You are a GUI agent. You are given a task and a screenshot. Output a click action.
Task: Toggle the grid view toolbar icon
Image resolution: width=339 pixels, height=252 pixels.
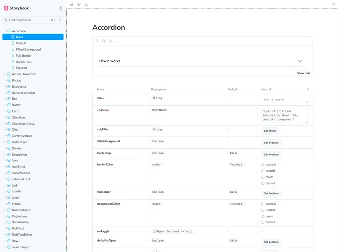coord(79,4)
